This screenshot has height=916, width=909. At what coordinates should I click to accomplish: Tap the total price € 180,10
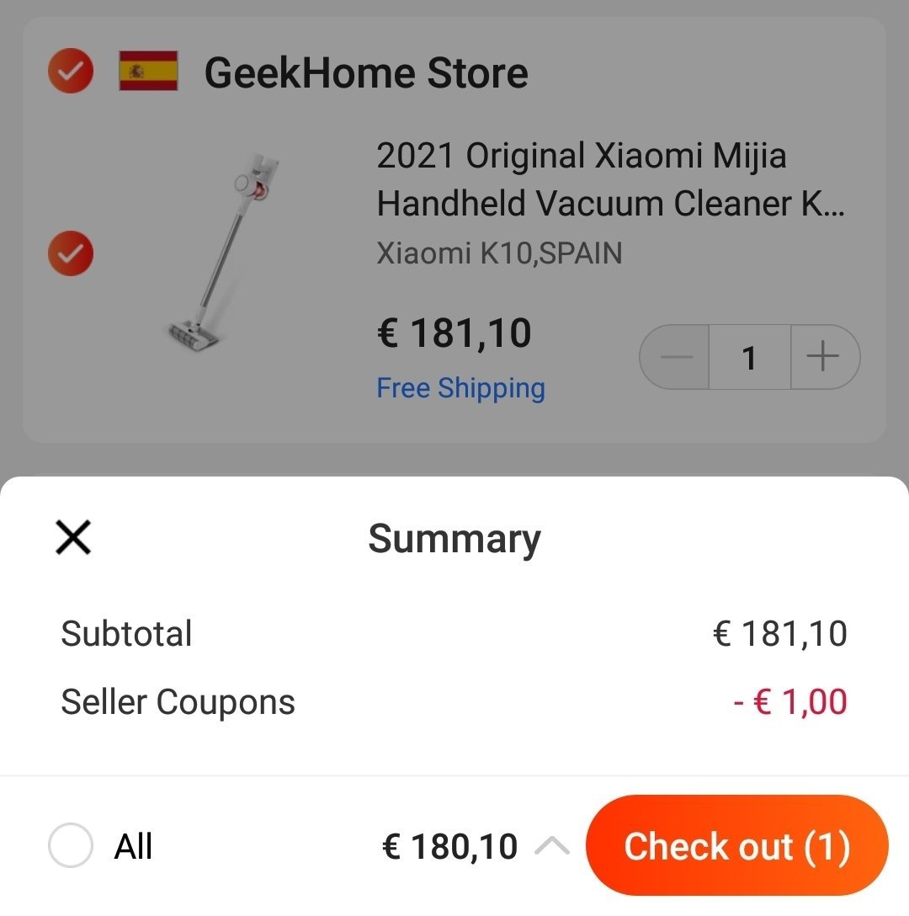[449, 846]
